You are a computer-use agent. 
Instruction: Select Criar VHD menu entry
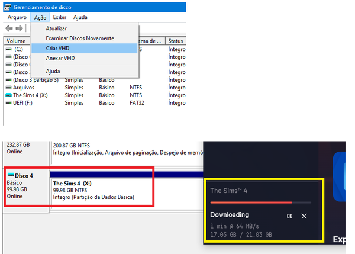[85, 49]
